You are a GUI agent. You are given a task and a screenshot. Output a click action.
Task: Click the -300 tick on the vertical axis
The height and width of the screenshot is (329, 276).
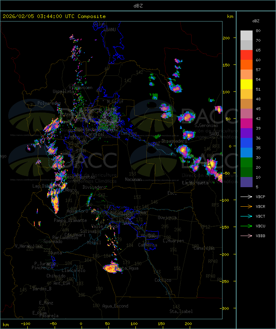(x=224, y=308)
